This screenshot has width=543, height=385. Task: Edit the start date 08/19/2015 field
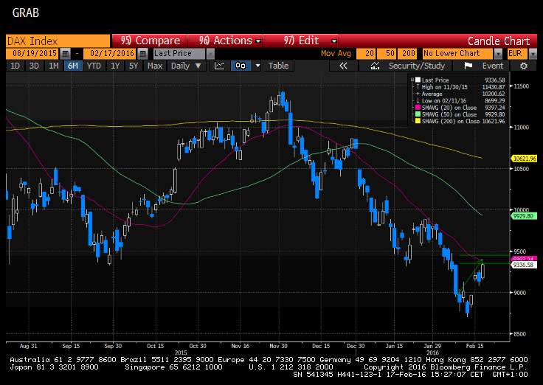click(32, 54)
